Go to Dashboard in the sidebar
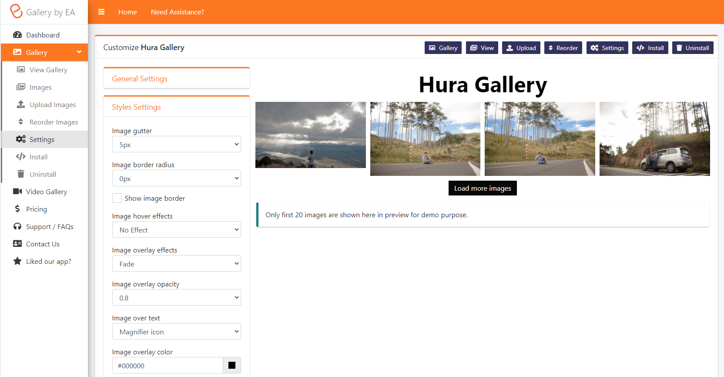The height and width of the screenshot is (377, 724). 44,35
